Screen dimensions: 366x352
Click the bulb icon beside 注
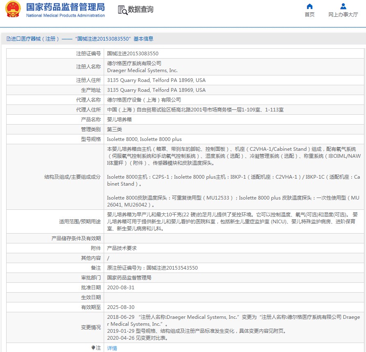pos(93,347)
